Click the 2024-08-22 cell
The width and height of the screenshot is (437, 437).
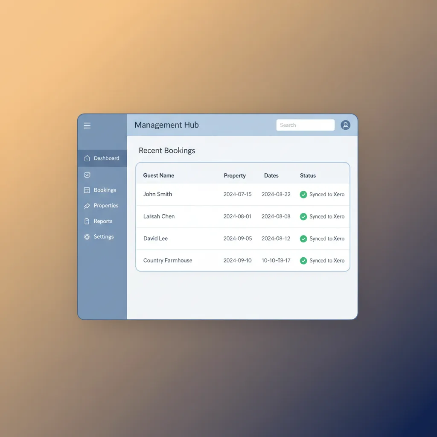(x=276, y=194)
